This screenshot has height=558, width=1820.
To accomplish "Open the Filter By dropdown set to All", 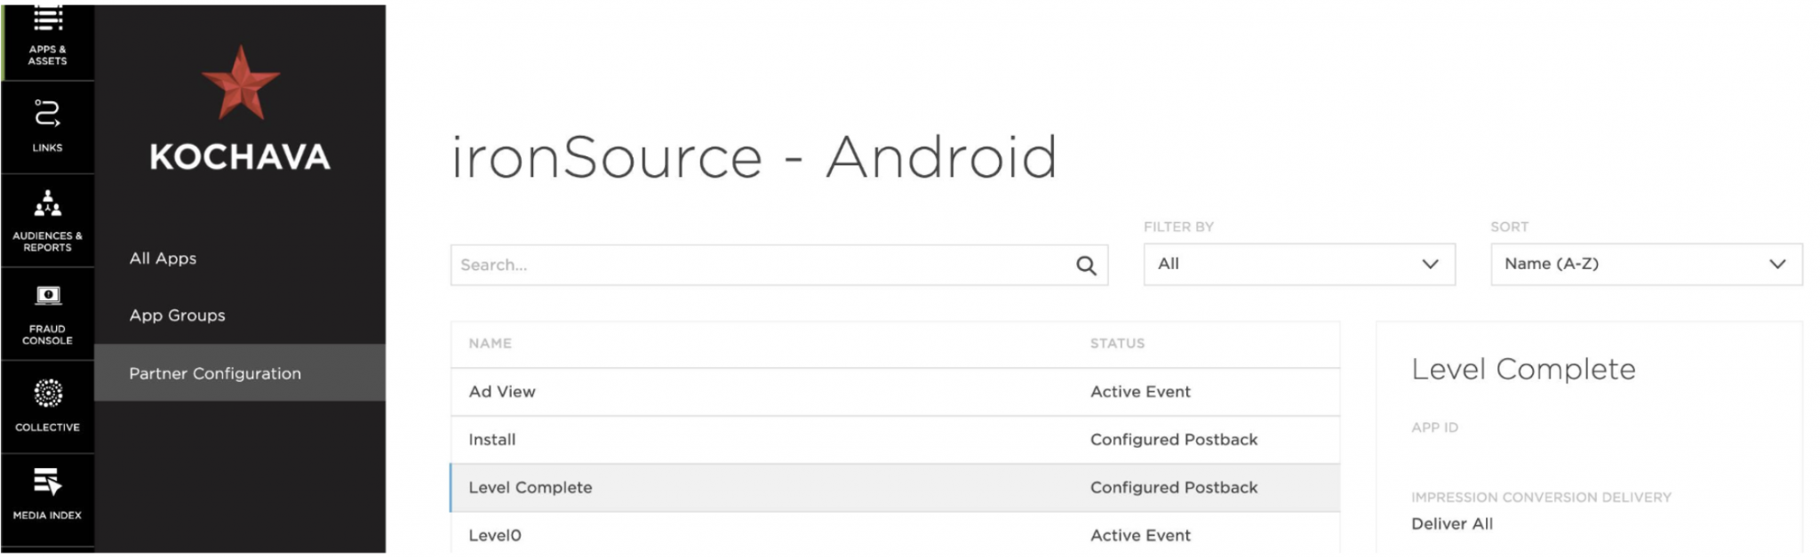I will point(1299,264).
